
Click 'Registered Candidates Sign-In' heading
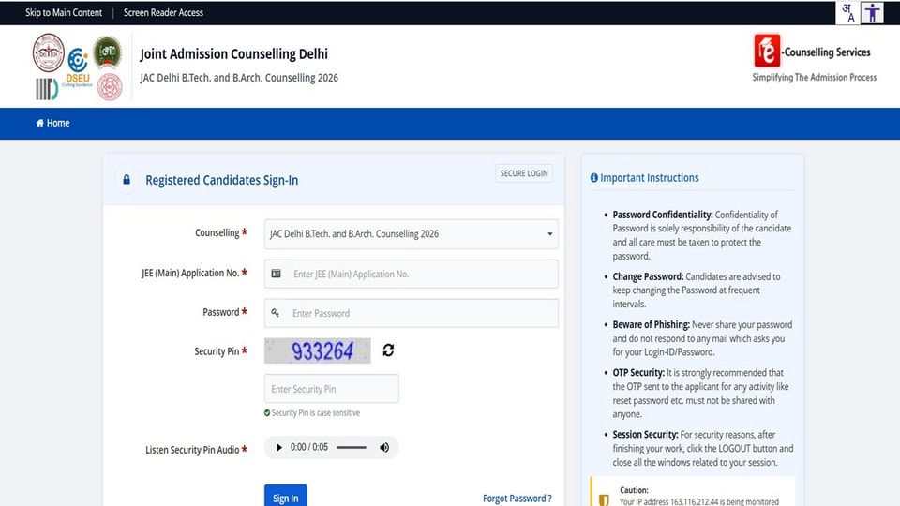pyautogui.click(x=221, y=180)
